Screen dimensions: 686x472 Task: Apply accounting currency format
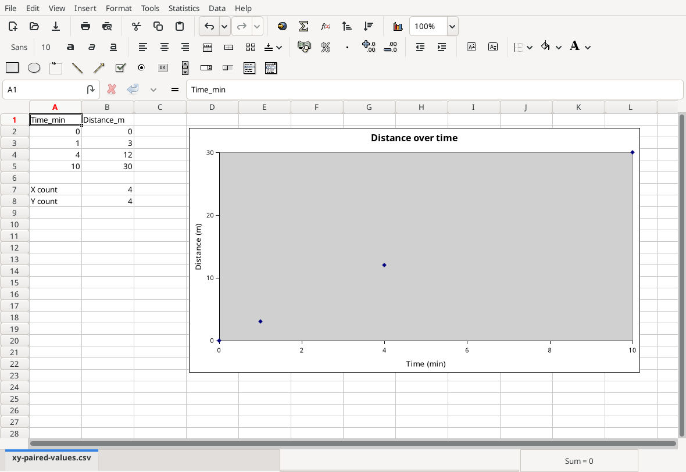coord(304,47)
